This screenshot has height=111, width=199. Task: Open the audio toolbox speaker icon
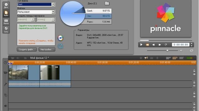pyautogui.click(x=18, y=58)
